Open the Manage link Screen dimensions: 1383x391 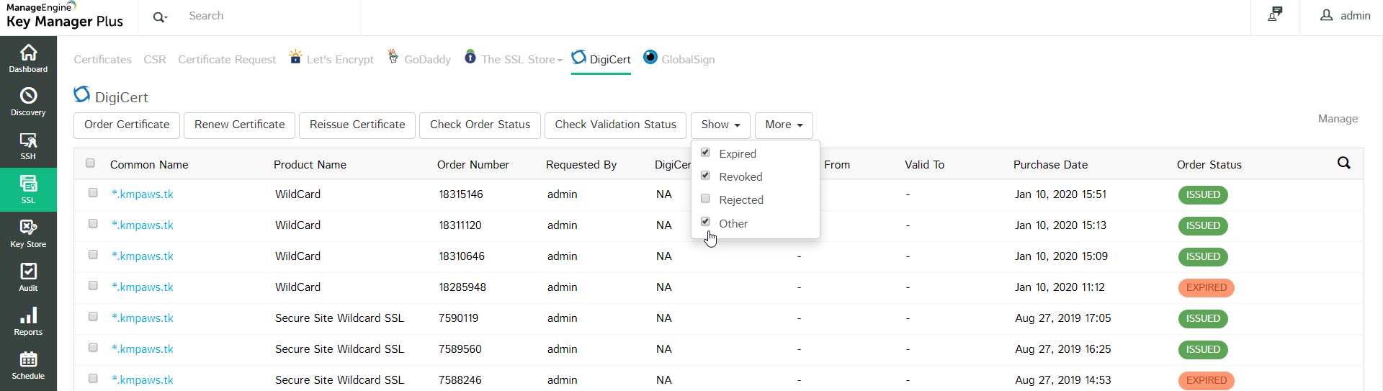[x=1338, y=119]
